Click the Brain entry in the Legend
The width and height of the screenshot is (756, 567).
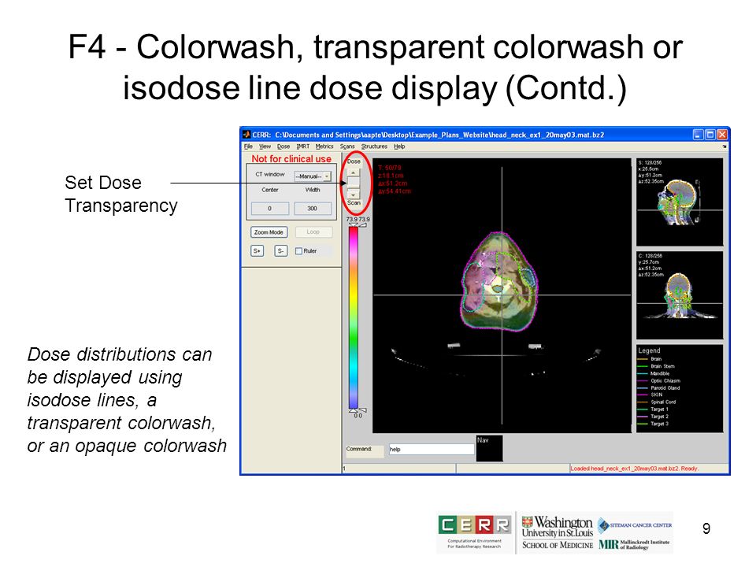click(656, 359)
